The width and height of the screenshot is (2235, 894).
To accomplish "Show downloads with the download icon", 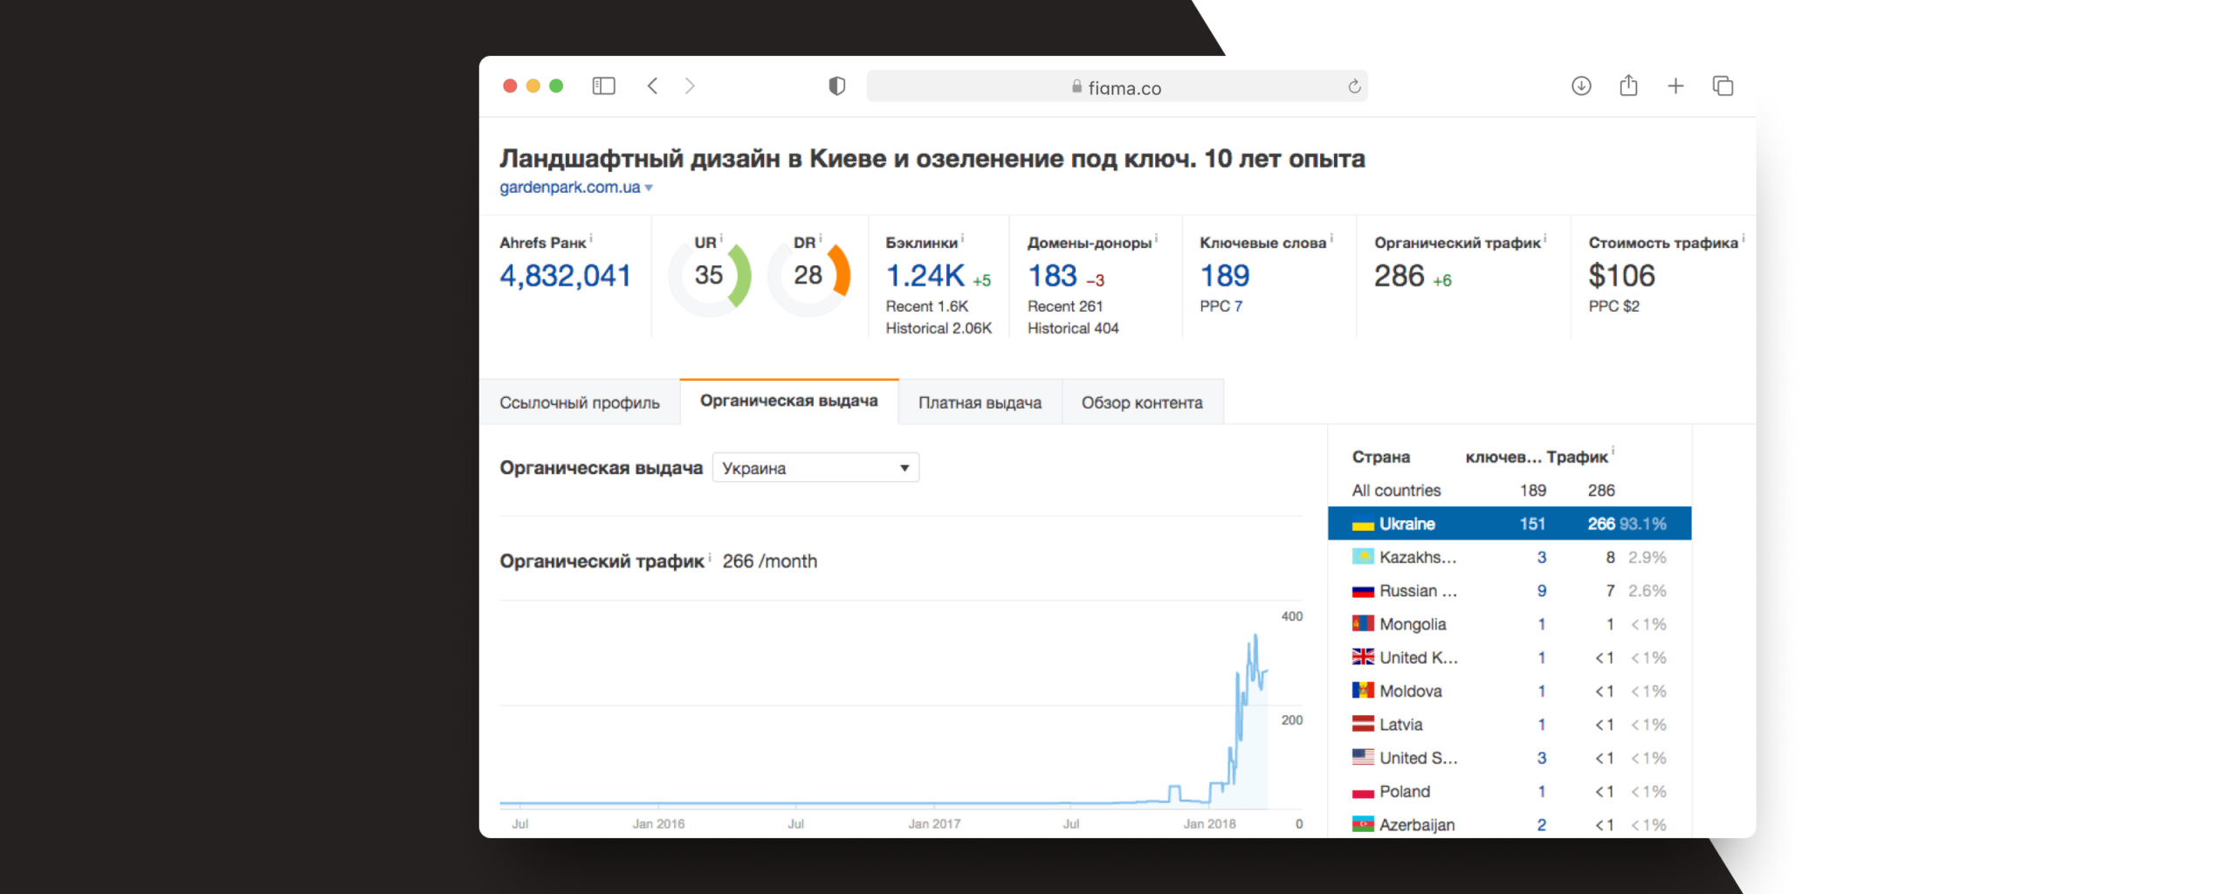I will (x=1580, y=86).
